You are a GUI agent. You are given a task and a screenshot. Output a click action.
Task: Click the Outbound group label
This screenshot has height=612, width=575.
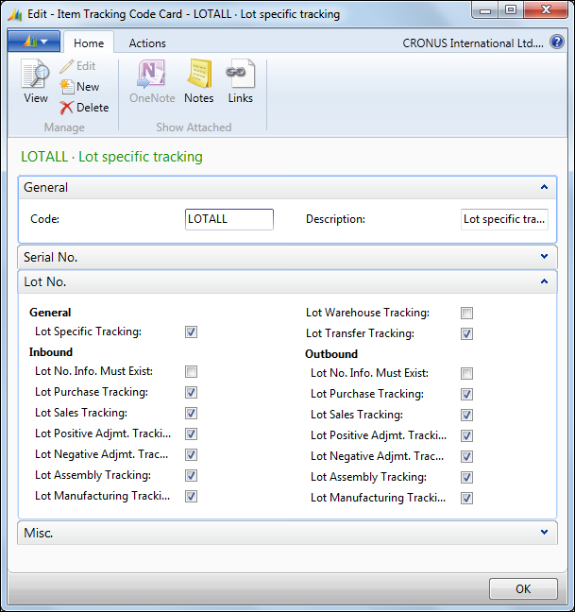[x=331, y=354]
